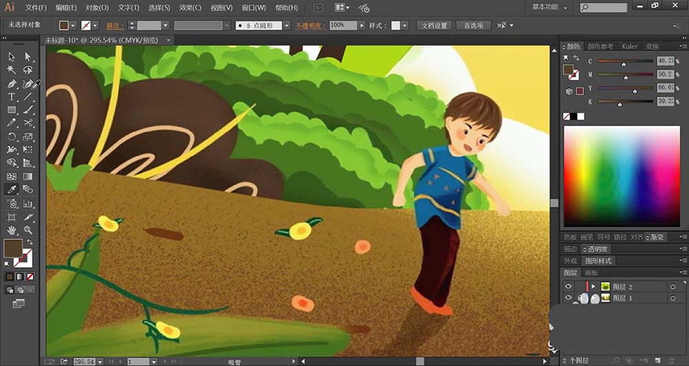Open the zoom level dropdown in status bar
The height and width of the screenshot is (366, 689).
(100, 362)
